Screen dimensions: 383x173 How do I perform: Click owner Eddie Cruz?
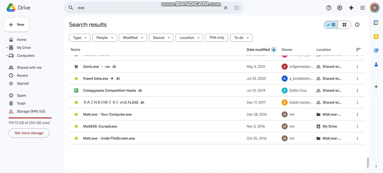[x=294, y=91]
